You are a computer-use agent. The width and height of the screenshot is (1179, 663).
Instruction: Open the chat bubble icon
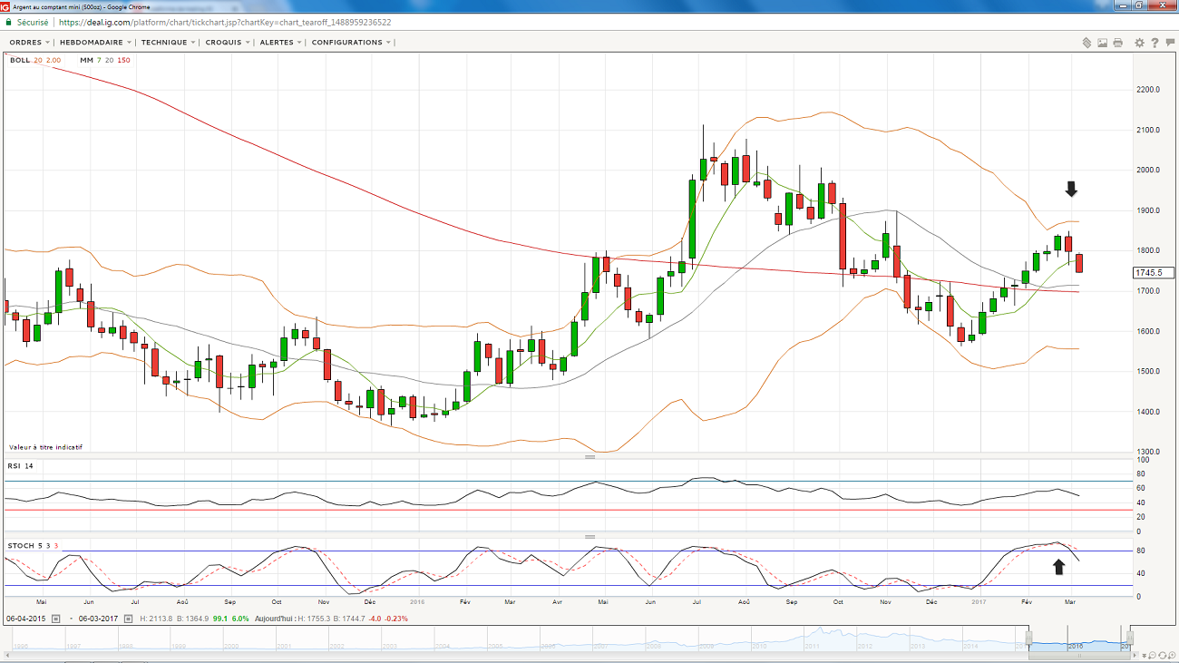pyautogui.click(x=1169, y=43)
